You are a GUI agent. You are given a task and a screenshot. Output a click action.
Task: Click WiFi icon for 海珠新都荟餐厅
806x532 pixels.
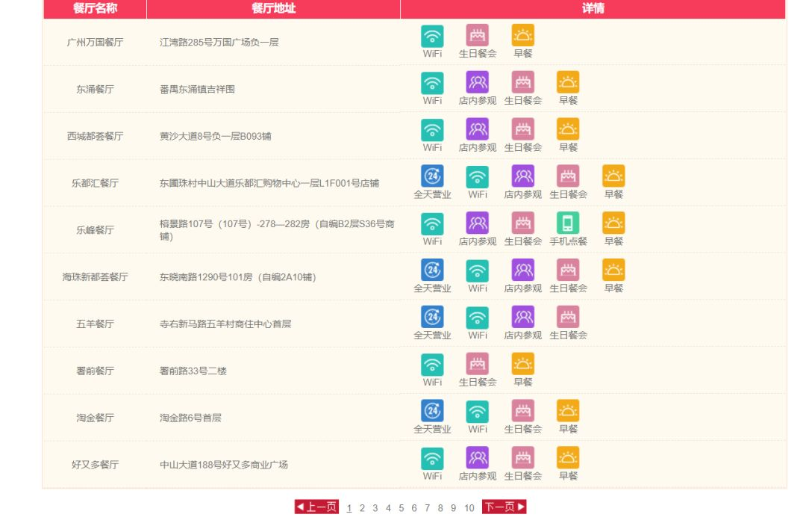477,270
